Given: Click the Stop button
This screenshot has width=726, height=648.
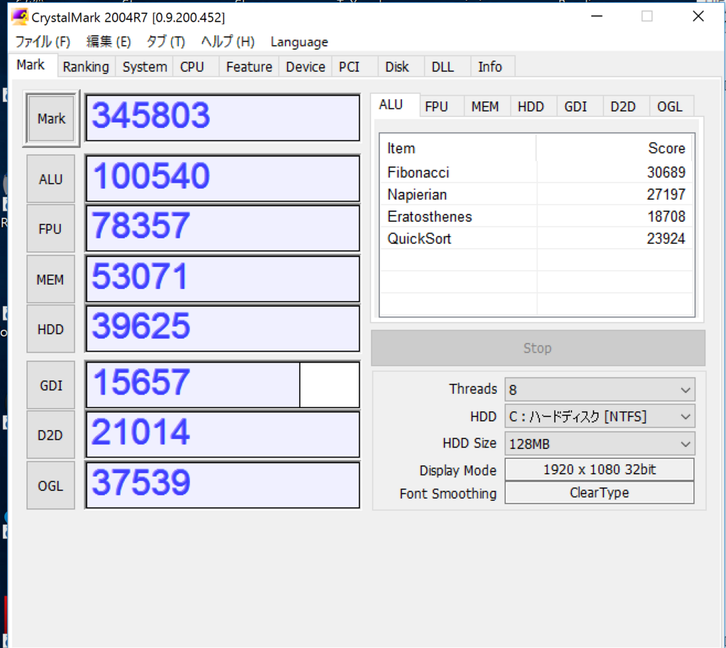Looking at the screenshot, I should click(538, 348).
